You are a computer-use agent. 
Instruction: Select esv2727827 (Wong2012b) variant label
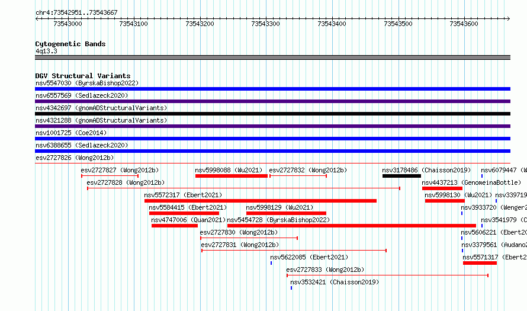(x=120, y=170)
